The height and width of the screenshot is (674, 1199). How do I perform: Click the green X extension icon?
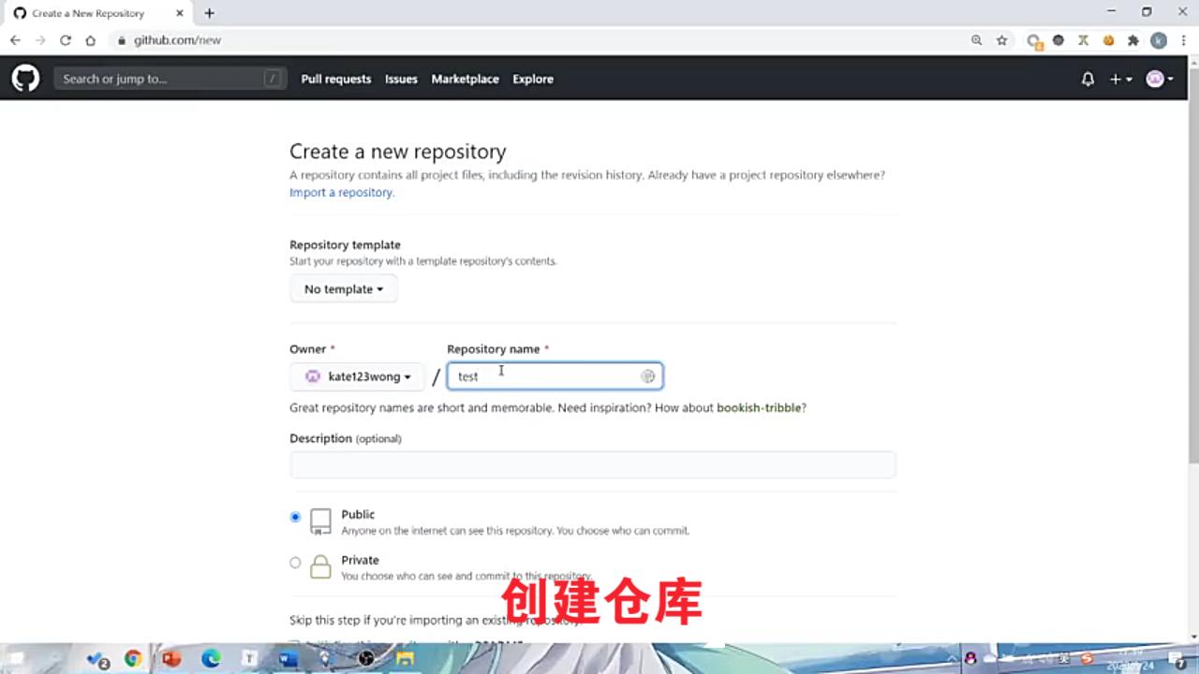pos(1084,40)
